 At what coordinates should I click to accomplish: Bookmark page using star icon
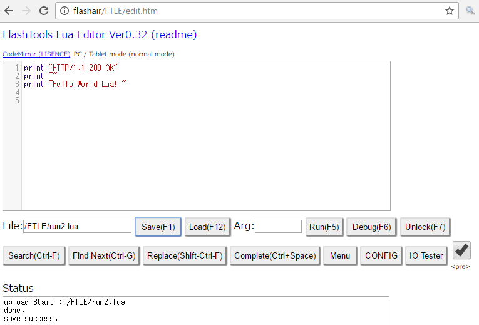coord(449,11)
